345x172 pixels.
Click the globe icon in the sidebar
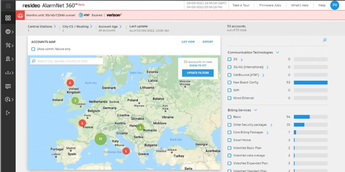(x=8, y=32)
